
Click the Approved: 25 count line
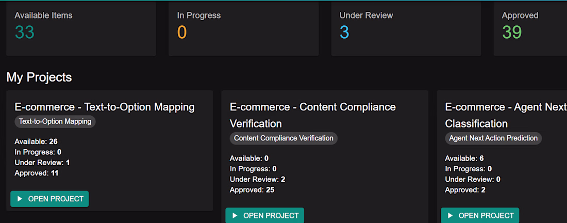253,190
